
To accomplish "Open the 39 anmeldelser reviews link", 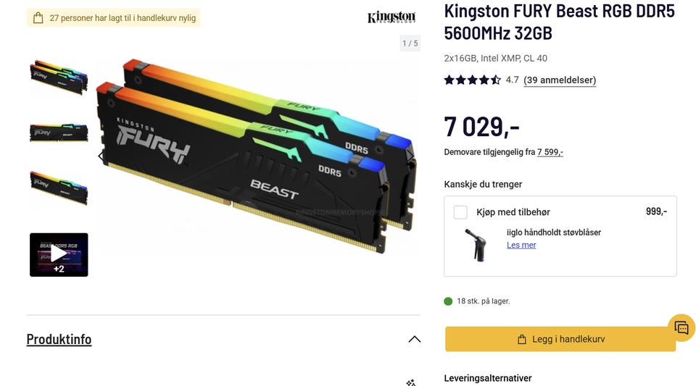I will point(560,80).
